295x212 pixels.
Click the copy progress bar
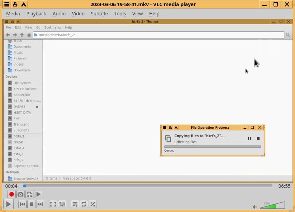coord(212,146)
